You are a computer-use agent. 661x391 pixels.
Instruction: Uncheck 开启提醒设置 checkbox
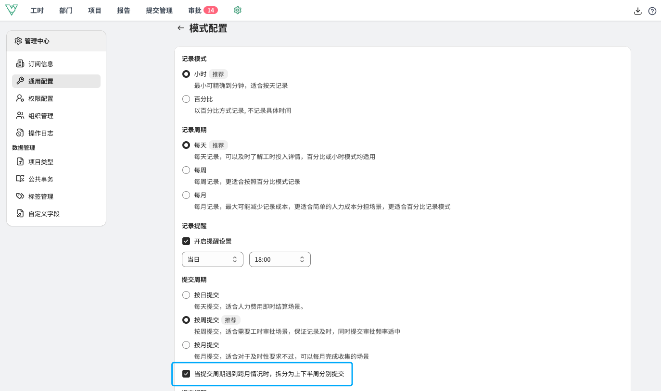pos(186,241)
